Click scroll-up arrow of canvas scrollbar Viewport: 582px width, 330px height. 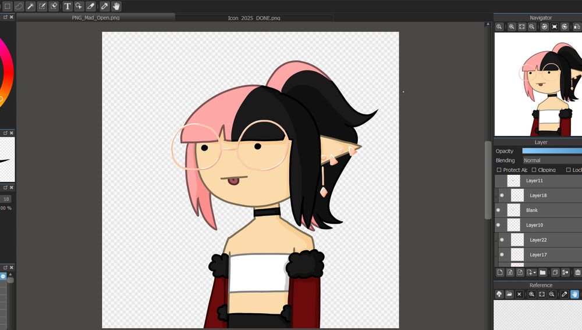click(x=488, y=24)
